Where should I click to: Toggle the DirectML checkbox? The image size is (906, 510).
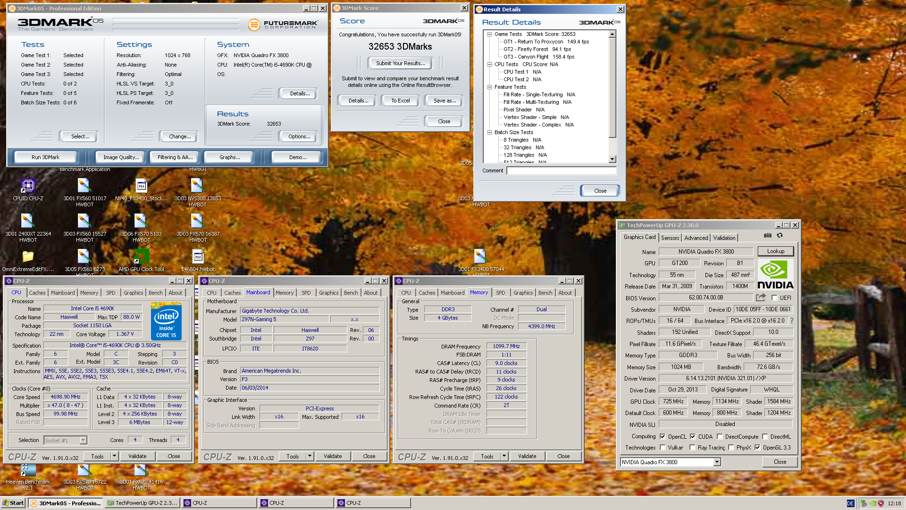(765, 436)
